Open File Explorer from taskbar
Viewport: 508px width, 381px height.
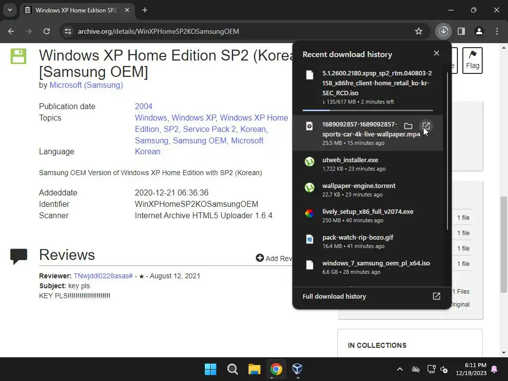pyautogui.click(x=254, y=369)
